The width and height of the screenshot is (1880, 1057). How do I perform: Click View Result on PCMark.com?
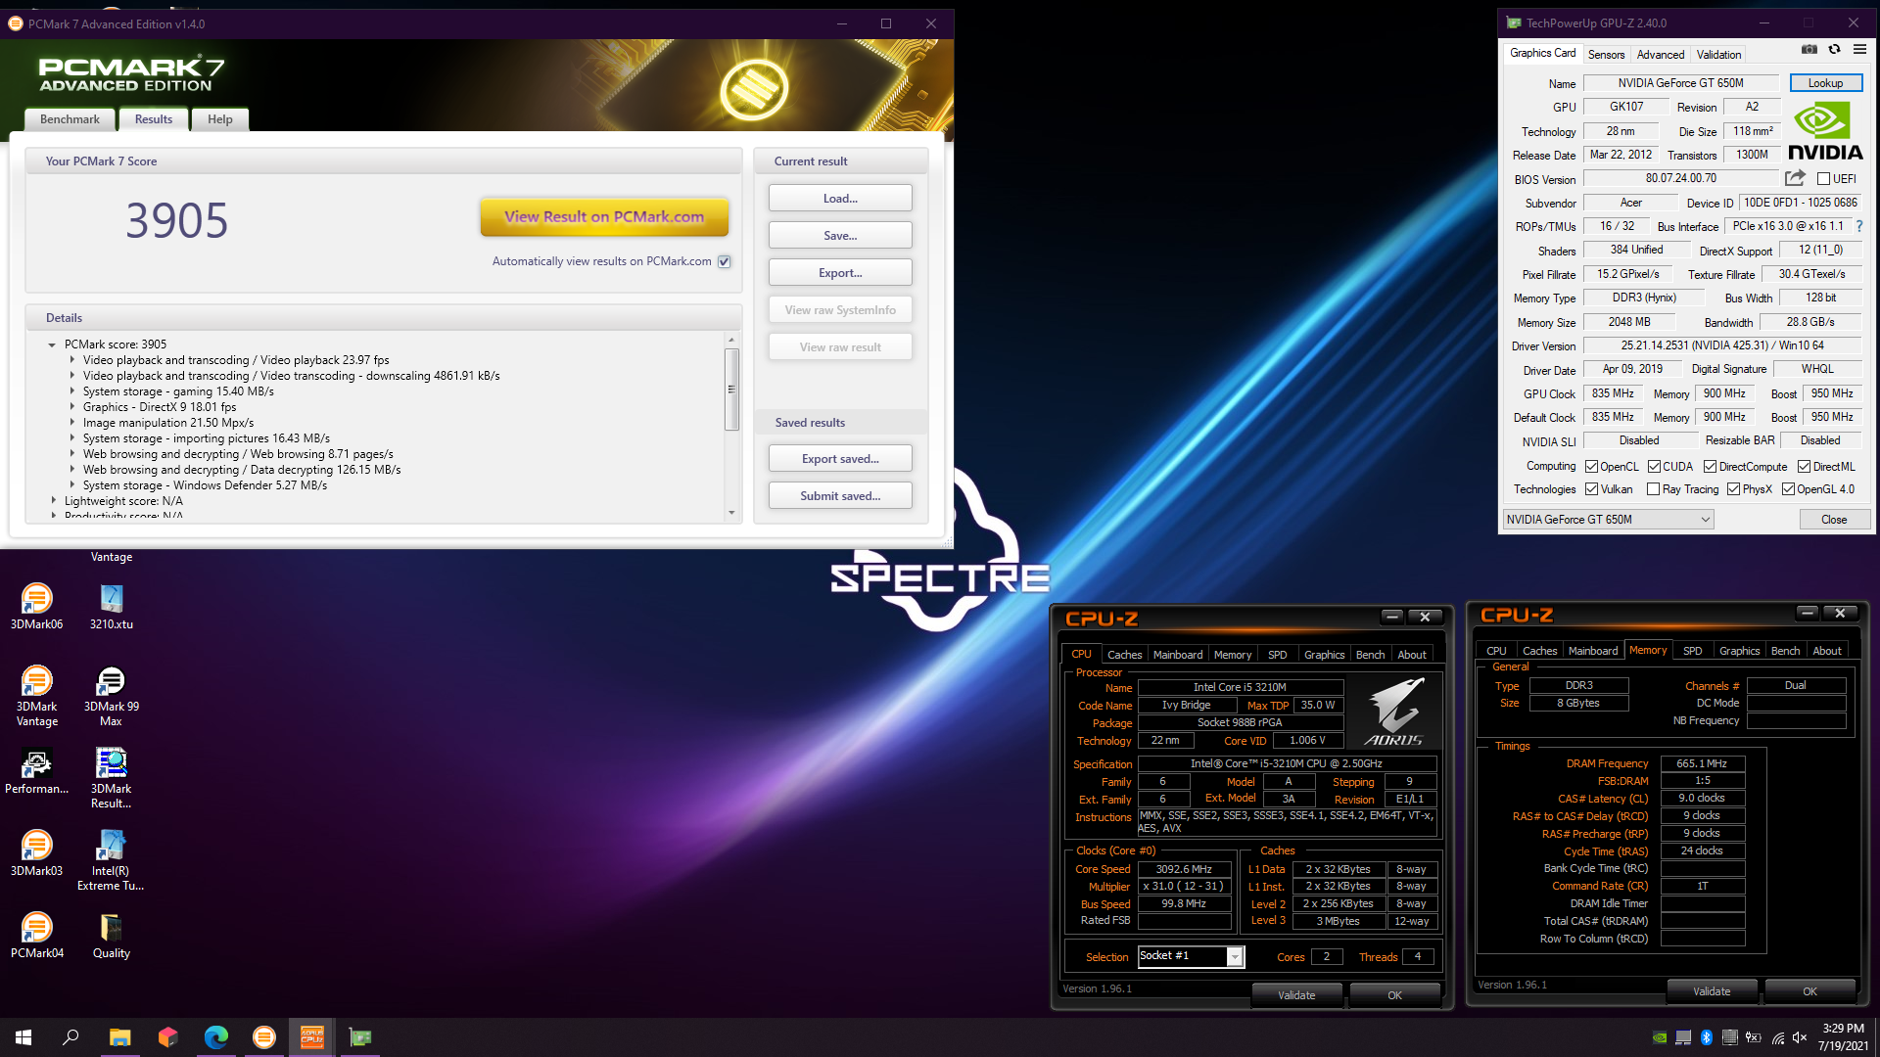click(604, 217)
